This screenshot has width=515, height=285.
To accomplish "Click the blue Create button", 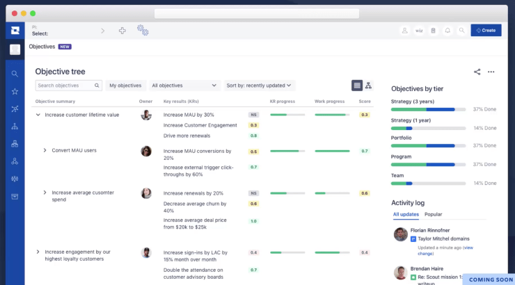I will (486, 31).
